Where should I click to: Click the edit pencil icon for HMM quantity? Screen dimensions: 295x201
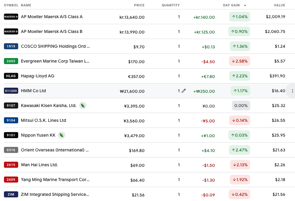point(184,91)
